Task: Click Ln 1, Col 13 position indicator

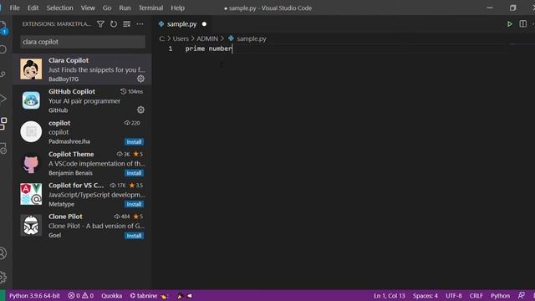Action: [x=390, y=295]
